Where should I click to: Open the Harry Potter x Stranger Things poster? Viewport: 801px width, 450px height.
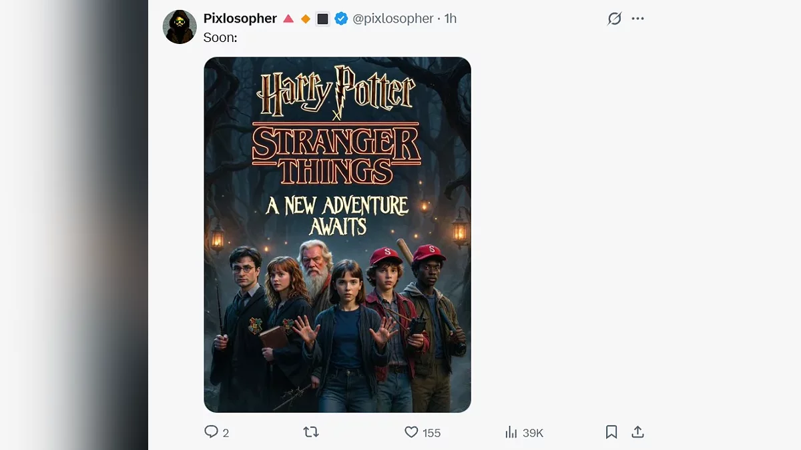pos(337,235)
